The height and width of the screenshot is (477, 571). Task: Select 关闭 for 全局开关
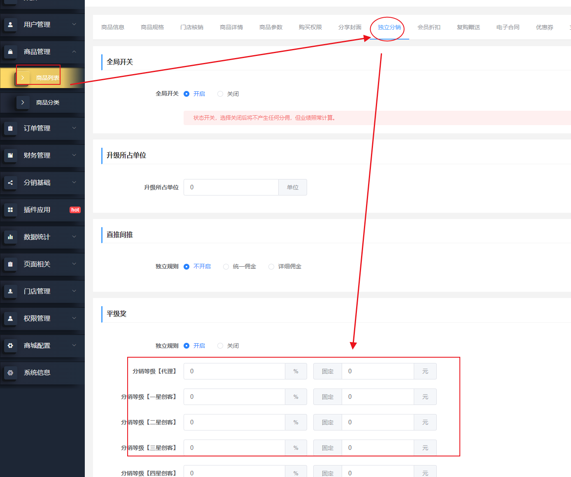[220, 94]
